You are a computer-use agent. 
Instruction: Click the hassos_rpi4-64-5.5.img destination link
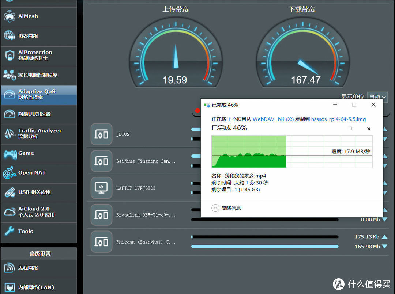[338, 119]
